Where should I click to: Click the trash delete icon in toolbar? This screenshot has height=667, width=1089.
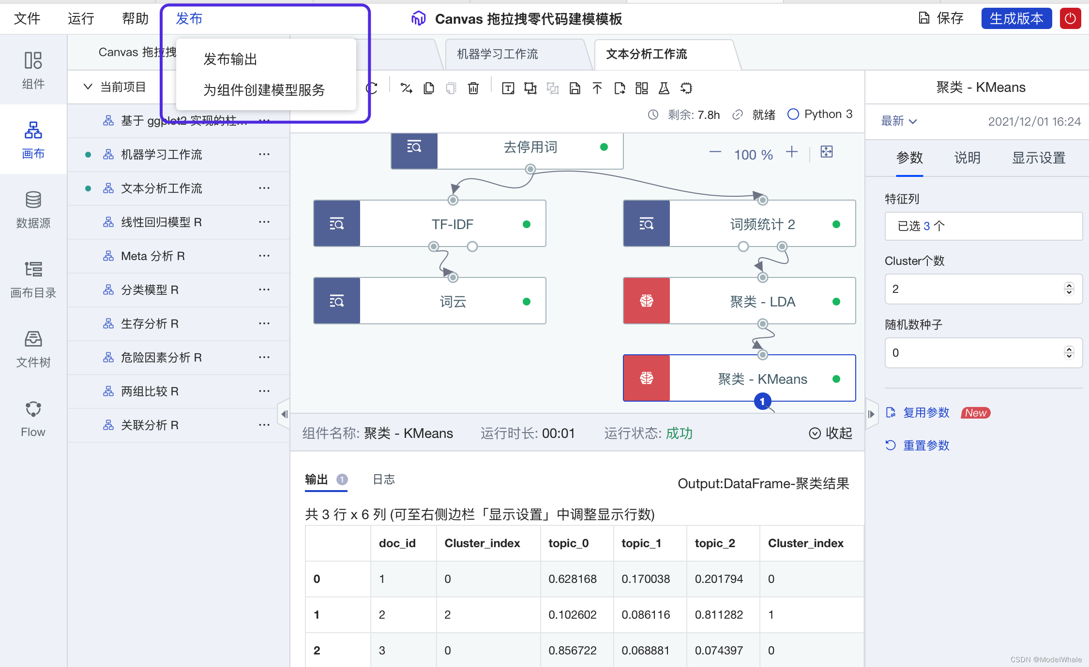pyautogui.click(x=473, y=88)
